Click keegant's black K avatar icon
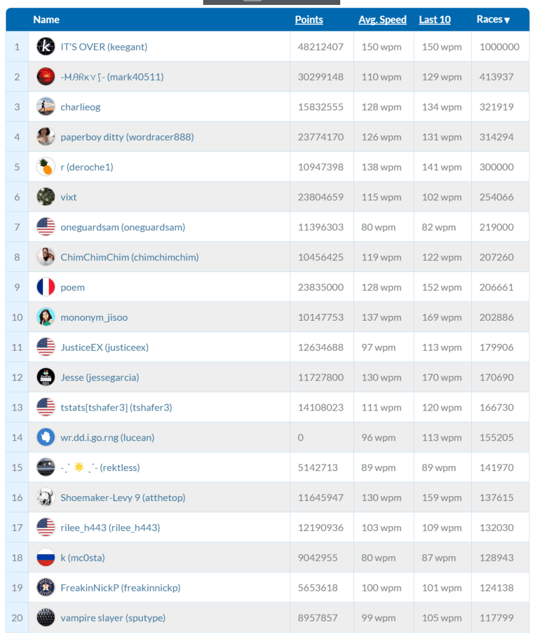Image resolution: width=535 pixels, height=639 pixels. (46, 47)
